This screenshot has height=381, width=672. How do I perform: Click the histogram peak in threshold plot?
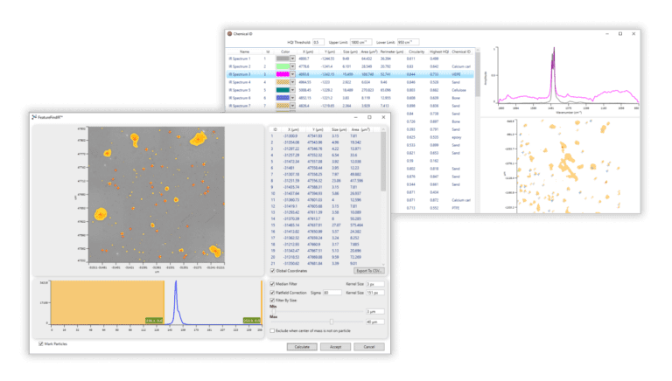point(176,302)
